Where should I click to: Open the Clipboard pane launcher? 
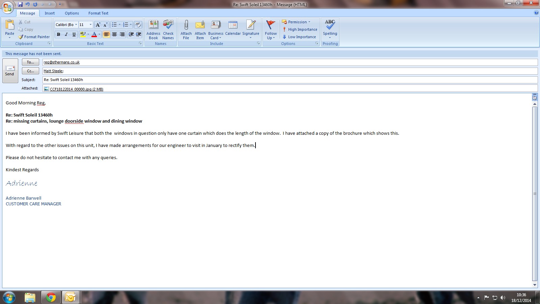tap(49, 44)
